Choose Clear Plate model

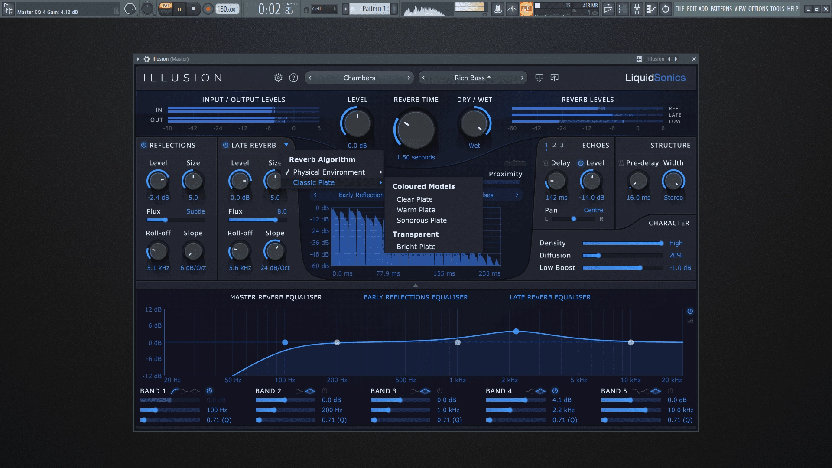click(x=415, y=199)
